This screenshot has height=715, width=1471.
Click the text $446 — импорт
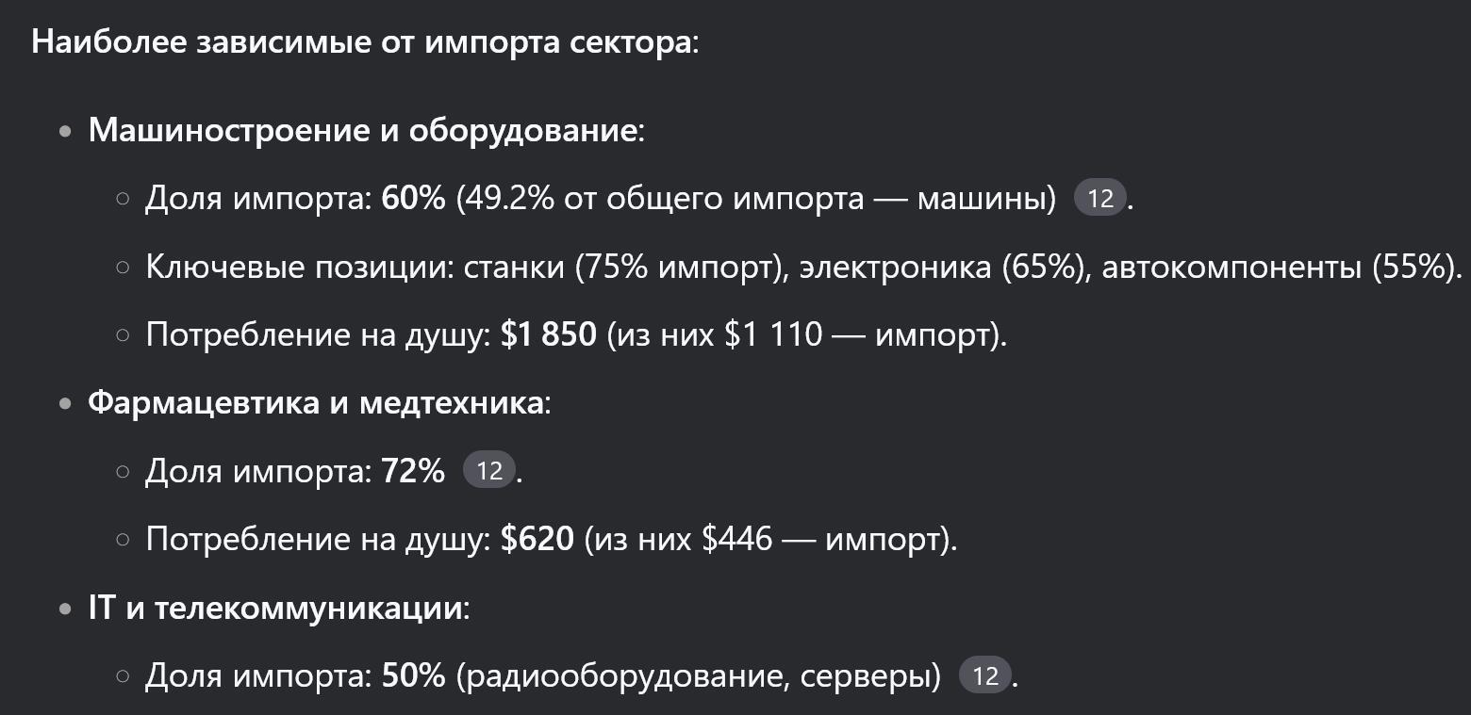(x=822, y=539)
